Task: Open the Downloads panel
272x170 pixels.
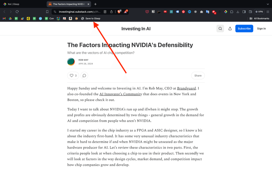Action: pos(238,12)
